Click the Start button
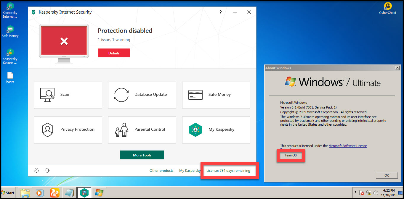 [8, 192]
